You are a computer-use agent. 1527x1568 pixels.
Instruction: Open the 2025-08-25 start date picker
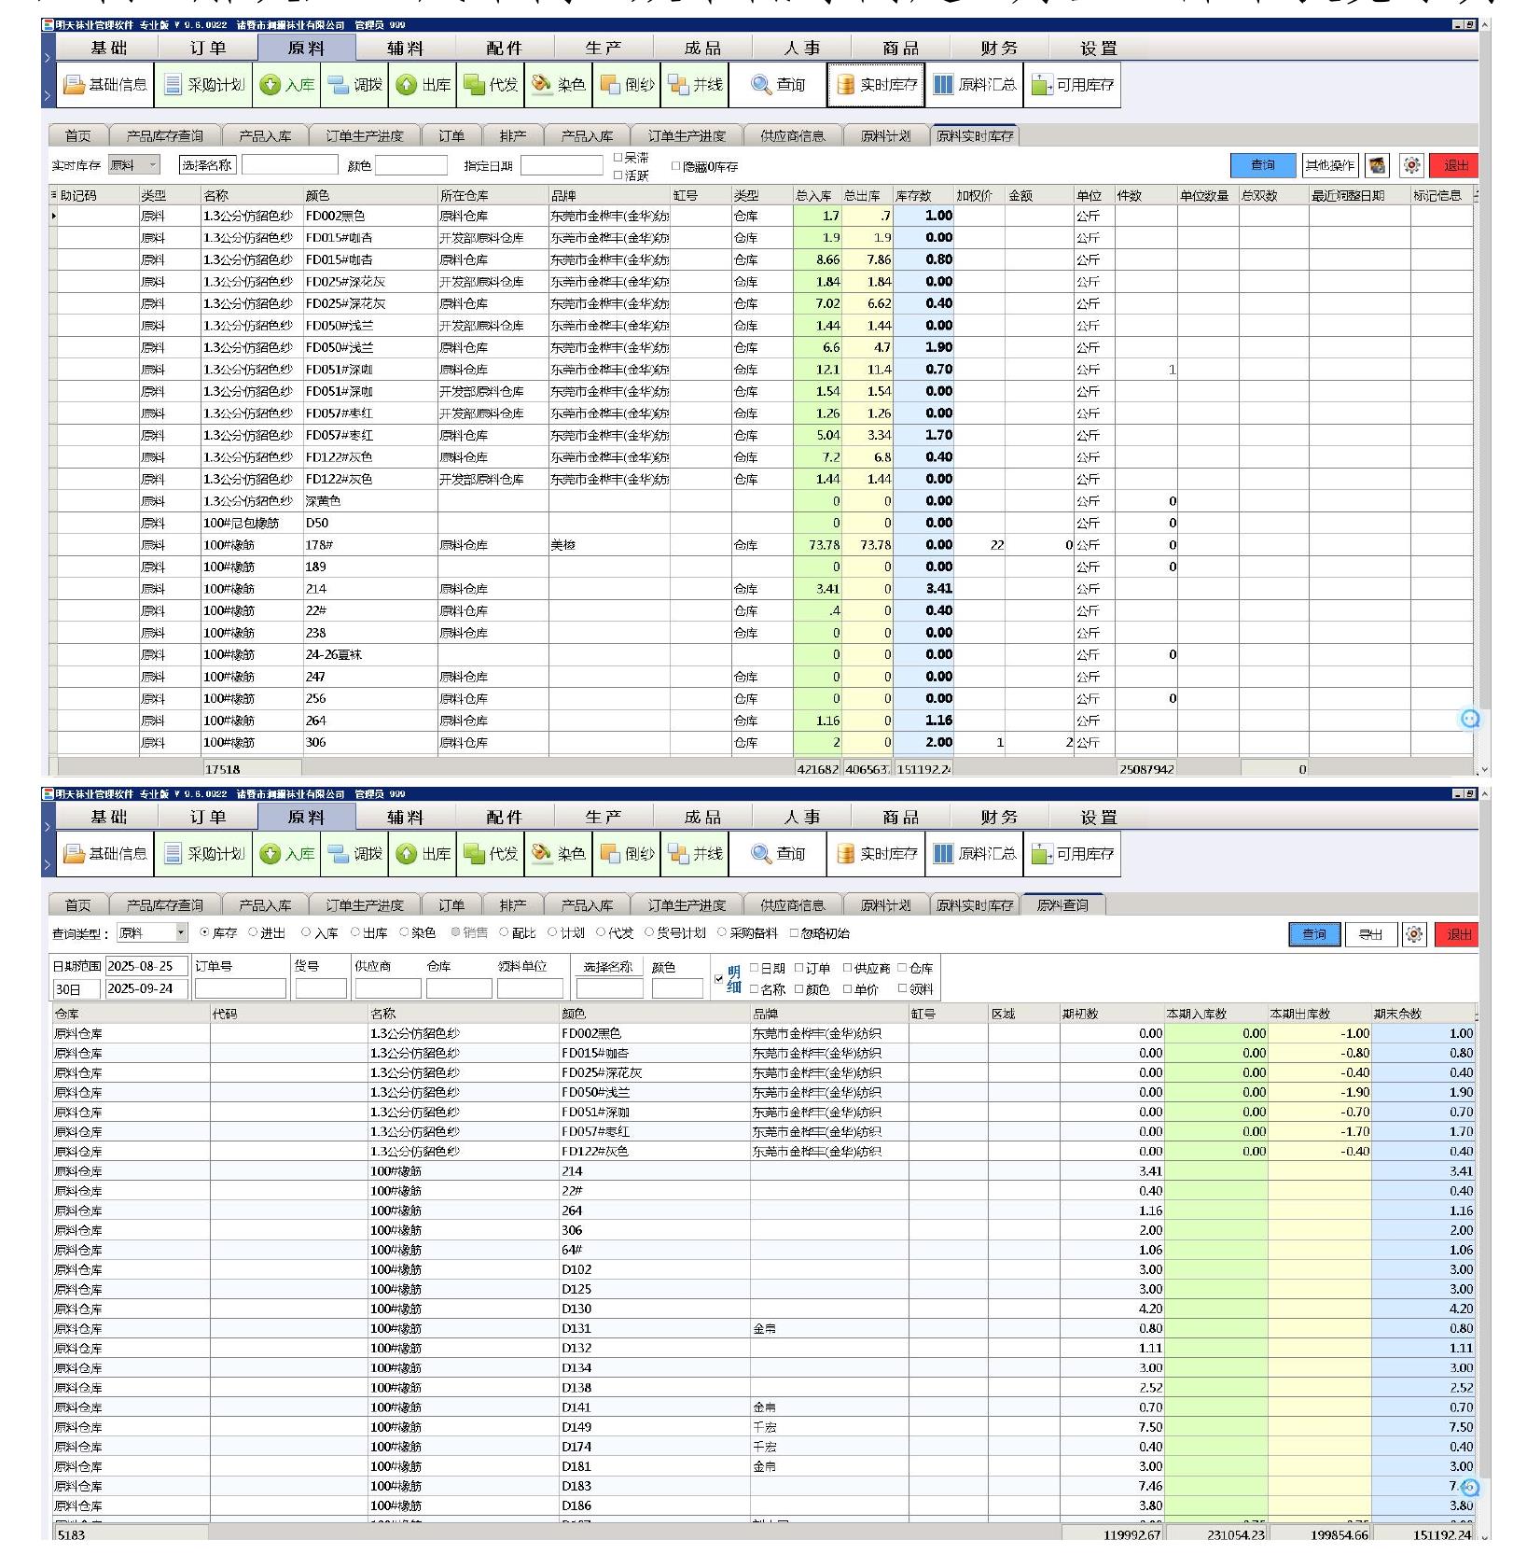tap(146, 966)
